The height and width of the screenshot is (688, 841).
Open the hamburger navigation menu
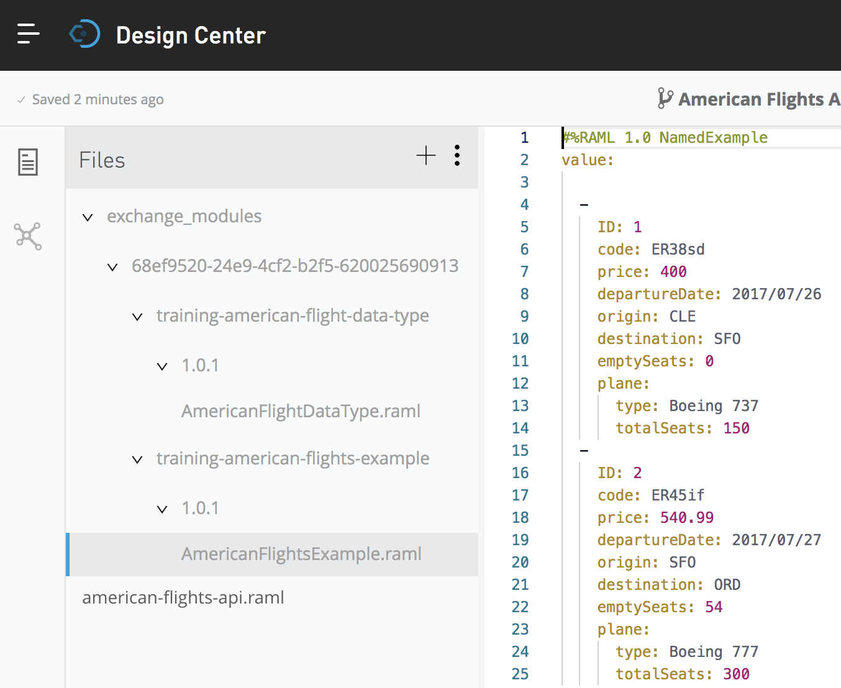[28, 34]
